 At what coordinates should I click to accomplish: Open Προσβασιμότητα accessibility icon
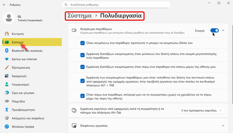(7, 109)
